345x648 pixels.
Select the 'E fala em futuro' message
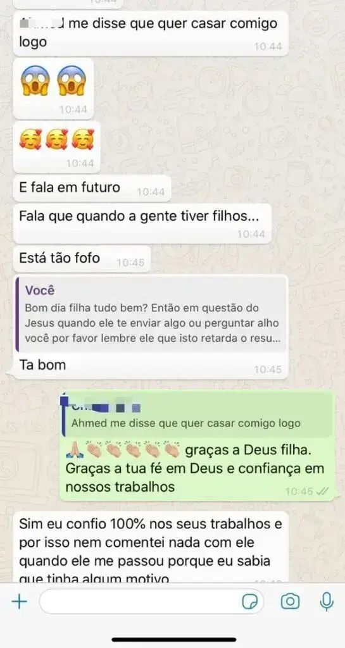coord(92,189)
